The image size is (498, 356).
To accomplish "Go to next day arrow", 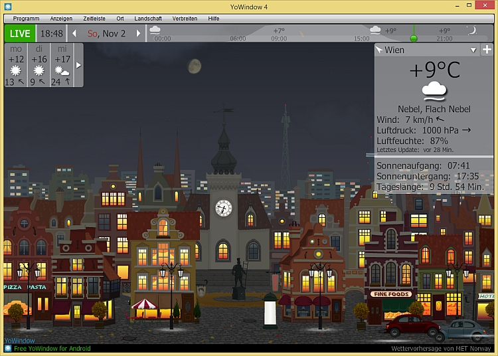I will tap(138, 33).
